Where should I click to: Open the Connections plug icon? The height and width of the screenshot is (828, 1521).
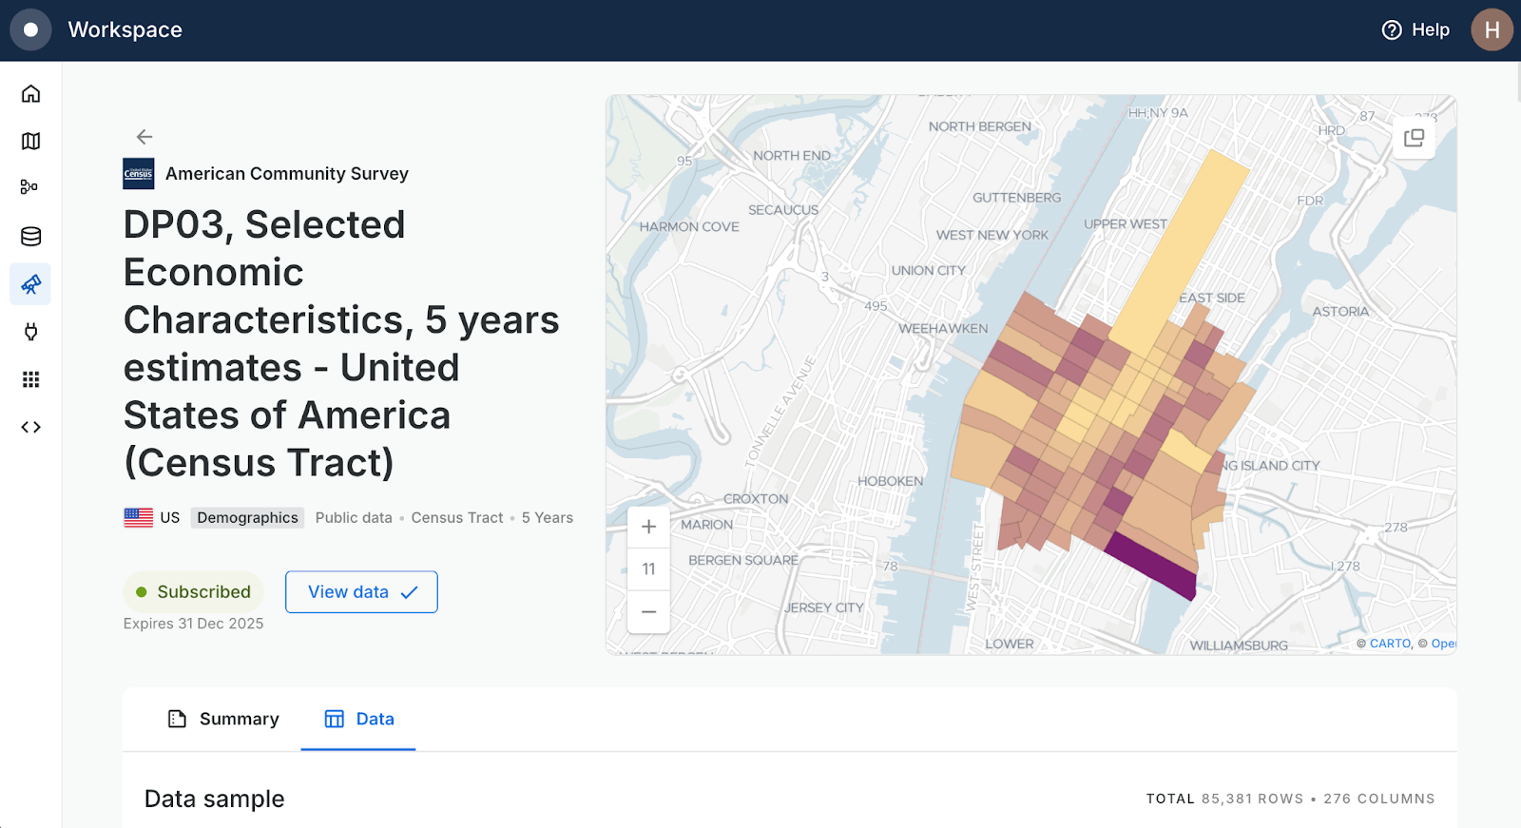click(x=30, y=332)
